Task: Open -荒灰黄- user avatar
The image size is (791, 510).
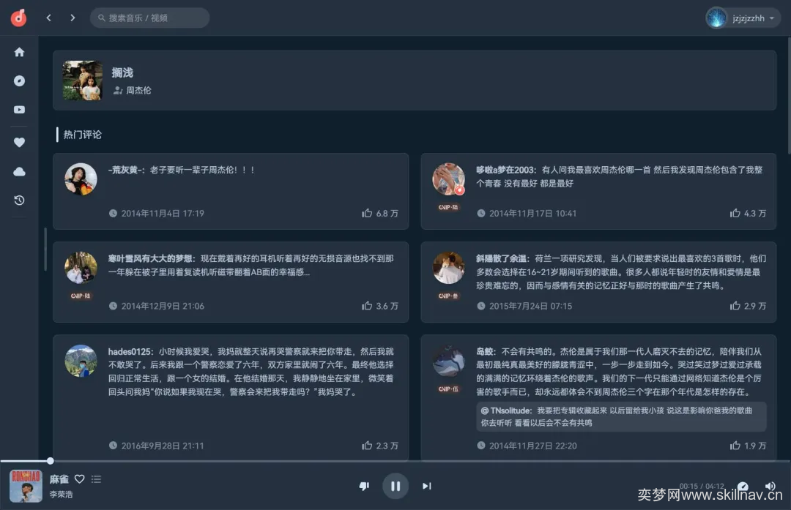Action: pyautogui.click(x=81, y=179)
